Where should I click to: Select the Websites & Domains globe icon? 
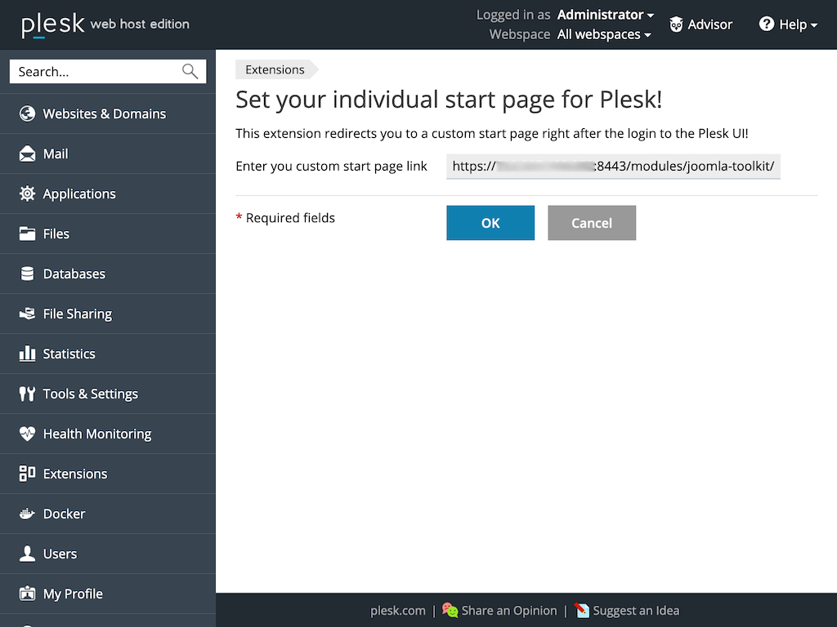[x=27, y=113]
